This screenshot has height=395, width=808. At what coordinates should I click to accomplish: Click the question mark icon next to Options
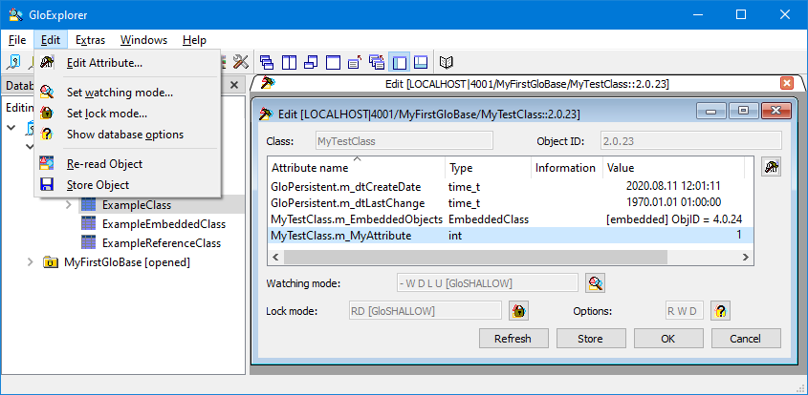(720, 311)
